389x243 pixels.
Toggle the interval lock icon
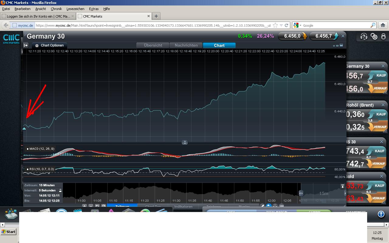pos(60,190)
